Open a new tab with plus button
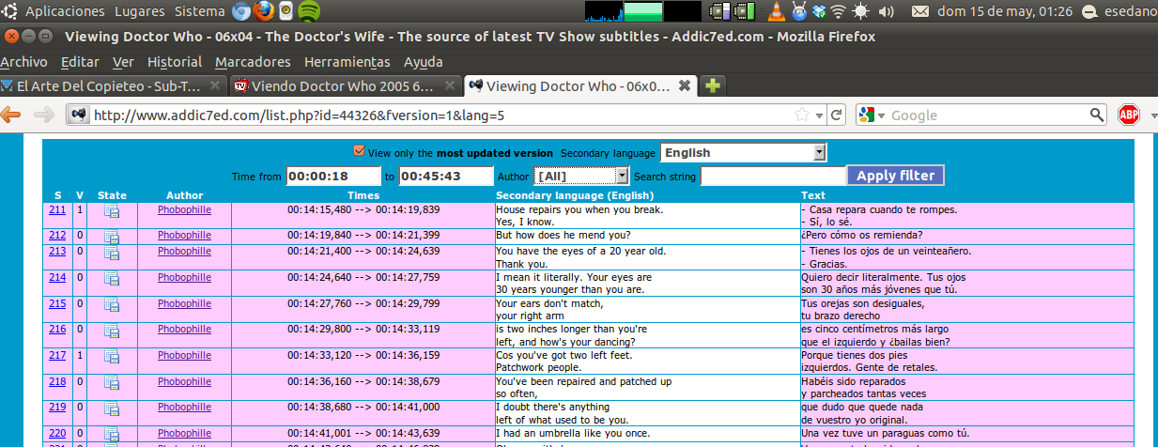 tap(713, 85)
